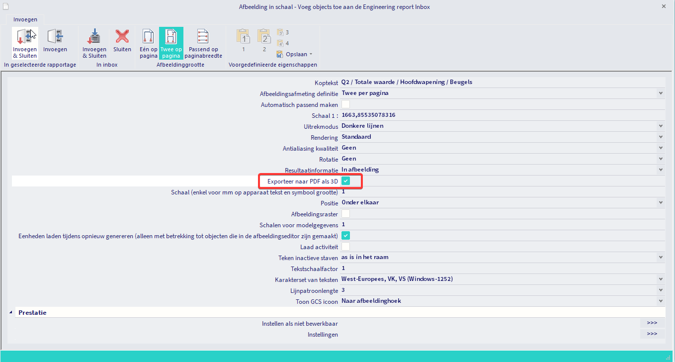Click >>> next to 'Instellen als niet bewerkbaar'
Viewport: 675px width, 362px height.
tap(652, 323)
